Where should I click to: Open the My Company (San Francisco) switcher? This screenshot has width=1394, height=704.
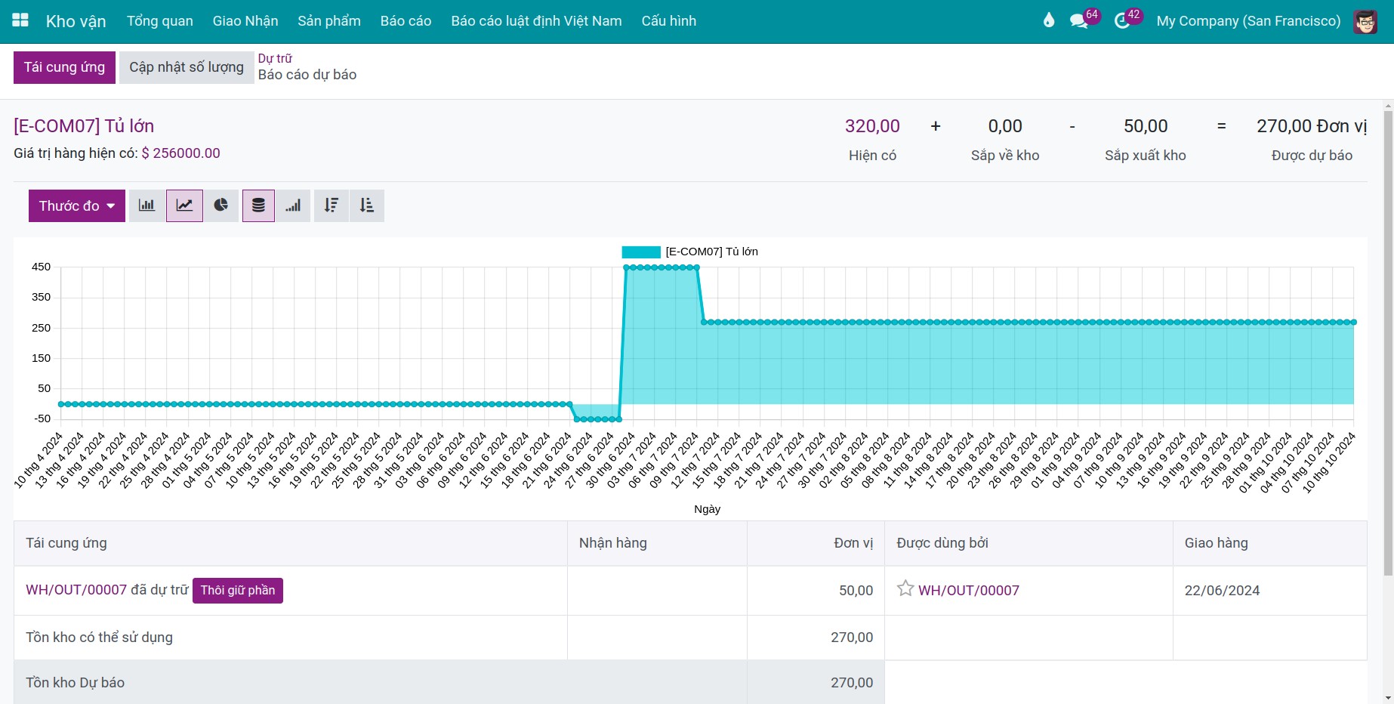(x=1248, y=21)
